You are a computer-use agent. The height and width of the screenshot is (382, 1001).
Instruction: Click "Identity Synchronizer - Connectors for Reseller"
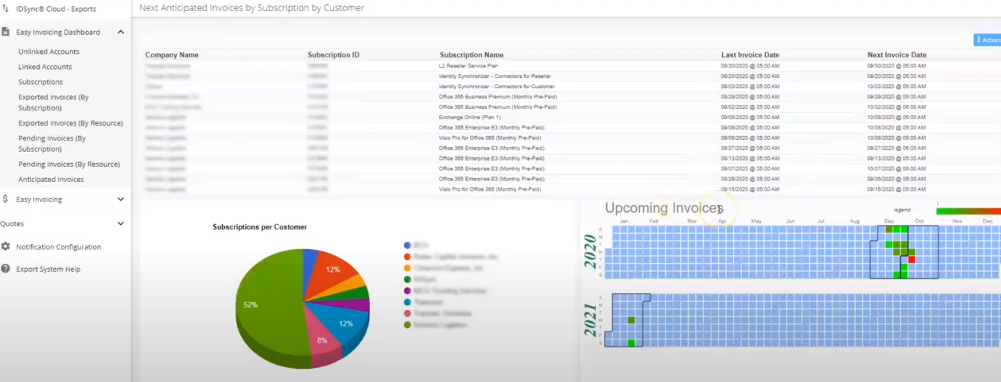pyautogui.click(x=495, y=76)
